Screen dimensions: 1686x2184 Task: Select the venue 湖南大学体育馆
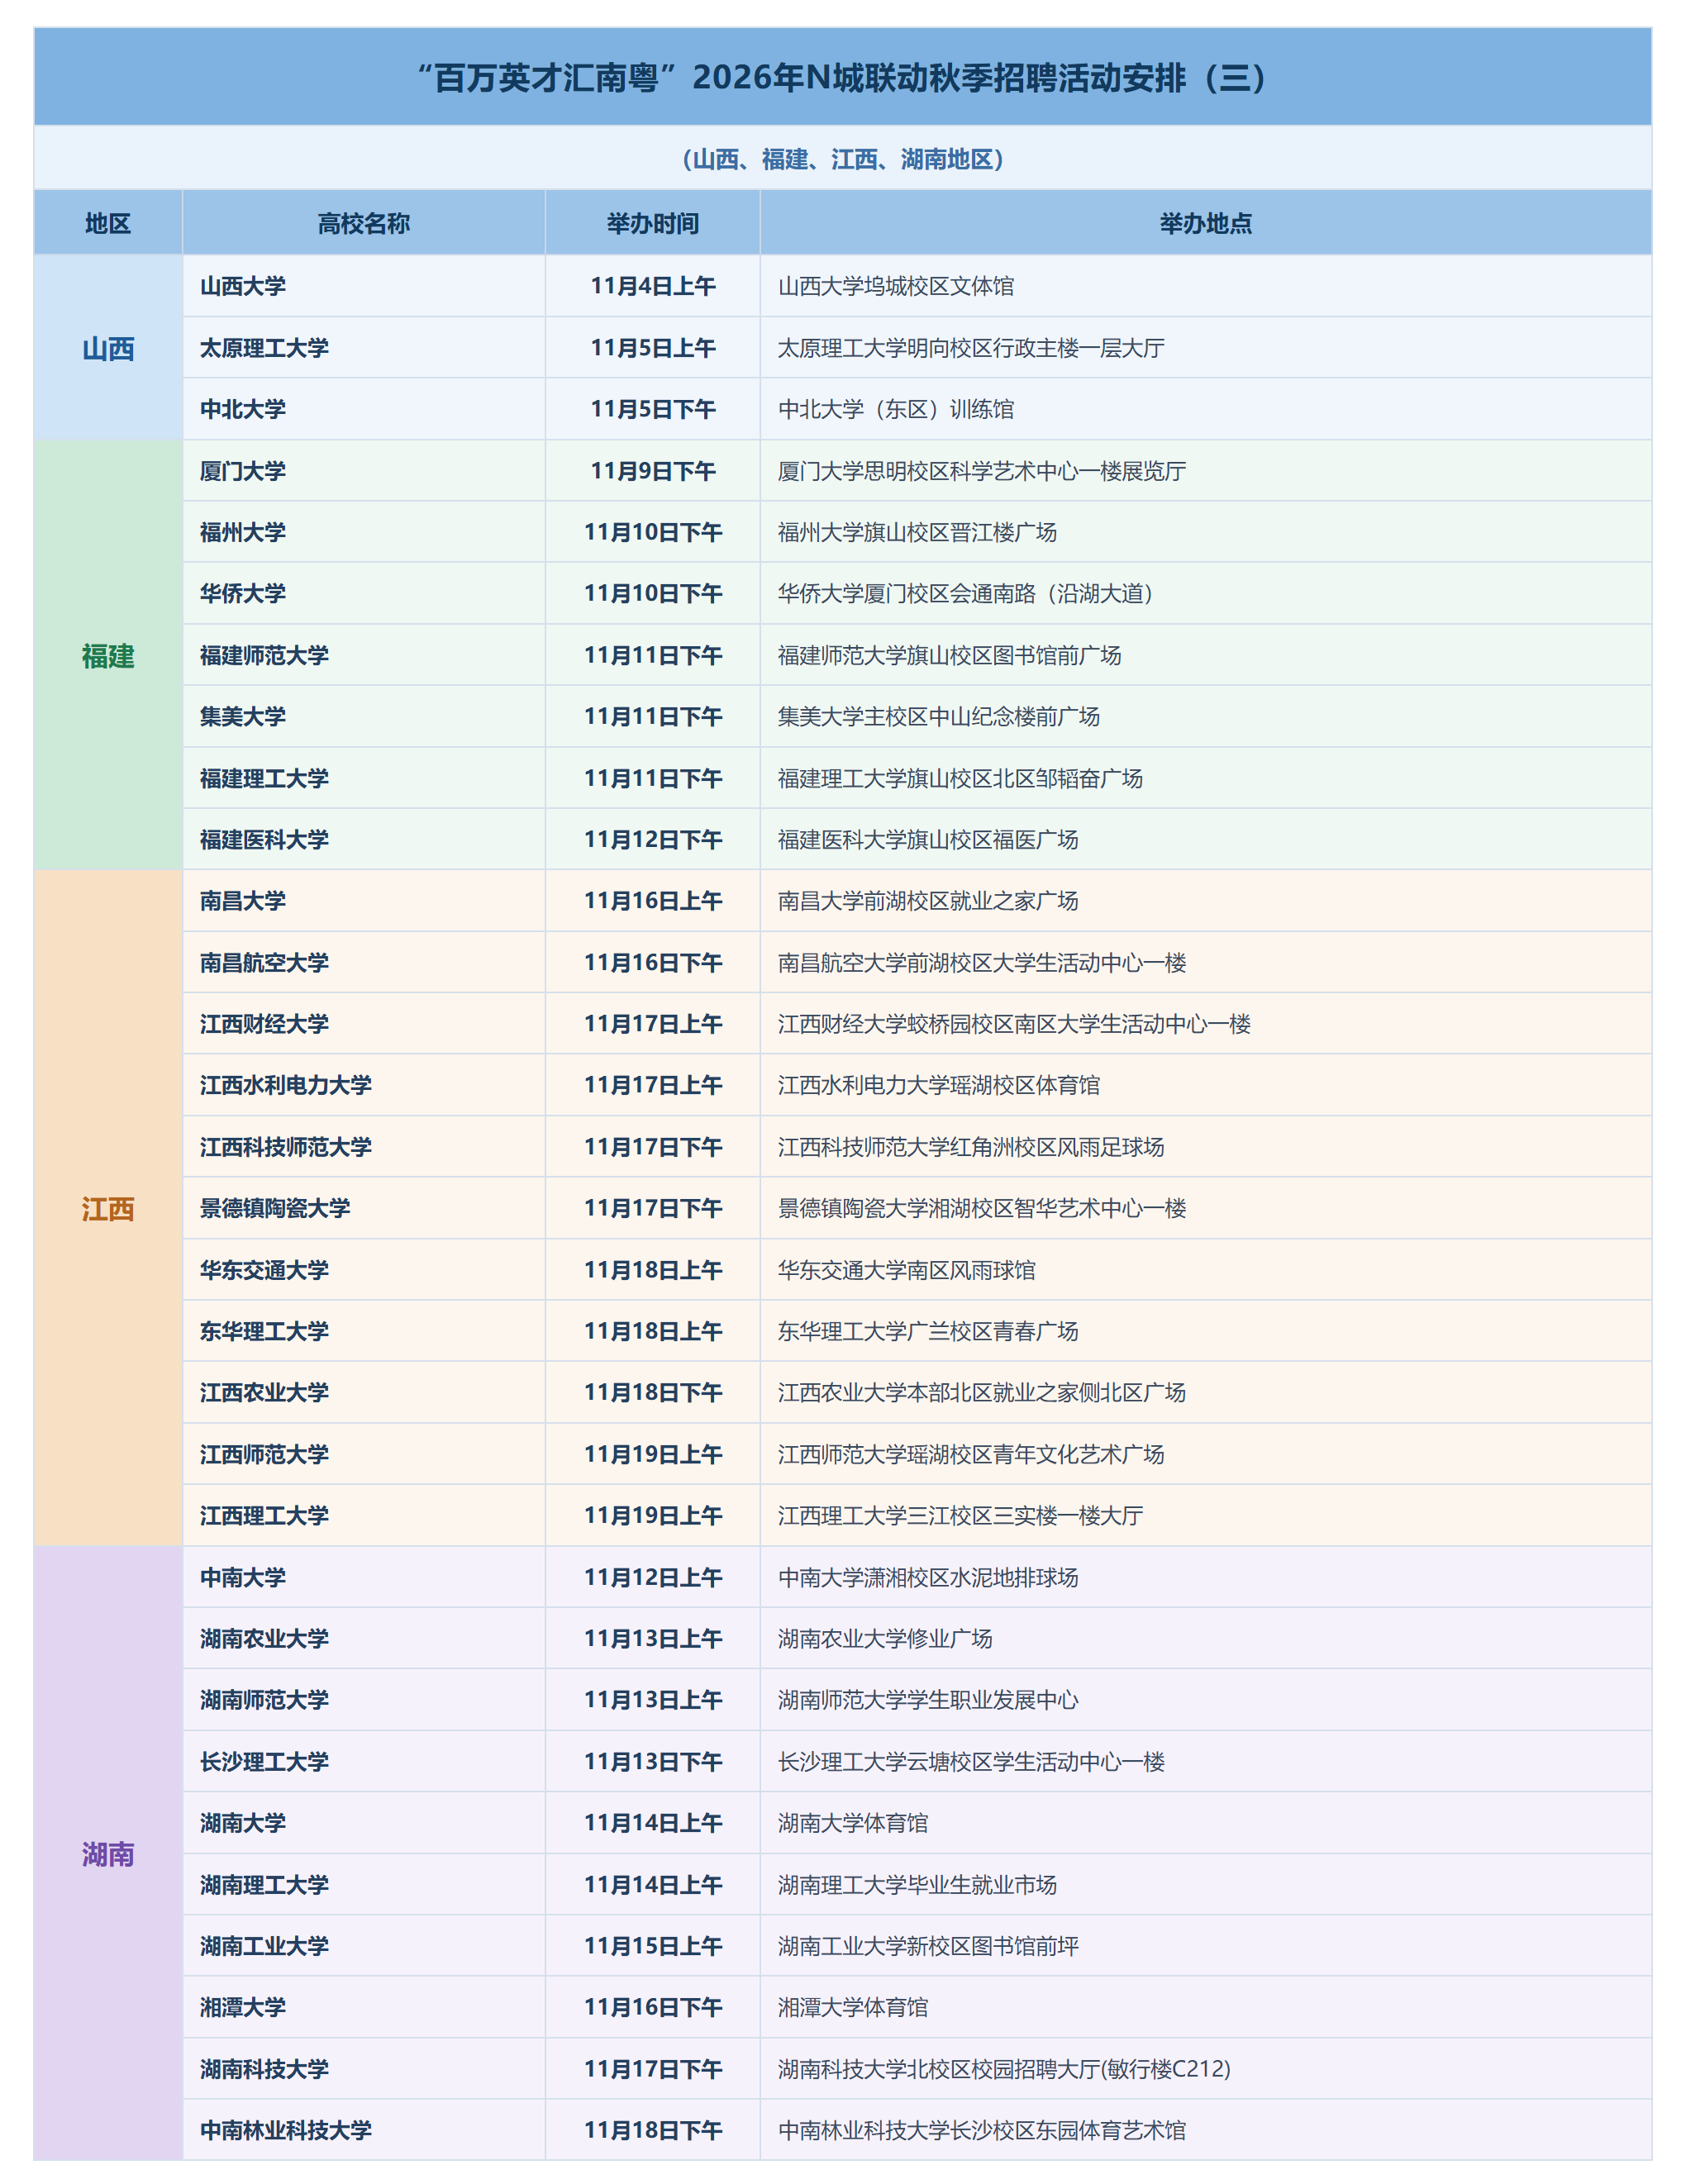pyautogui.click(x=853, y=1823)
